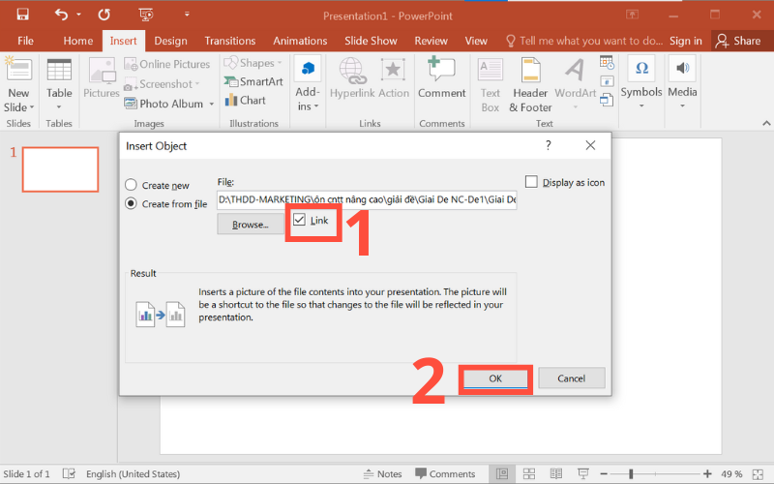Open the Add-ins store icon
Image resolution: width=774 pixels, height=484 pixels.
(308, 70)
